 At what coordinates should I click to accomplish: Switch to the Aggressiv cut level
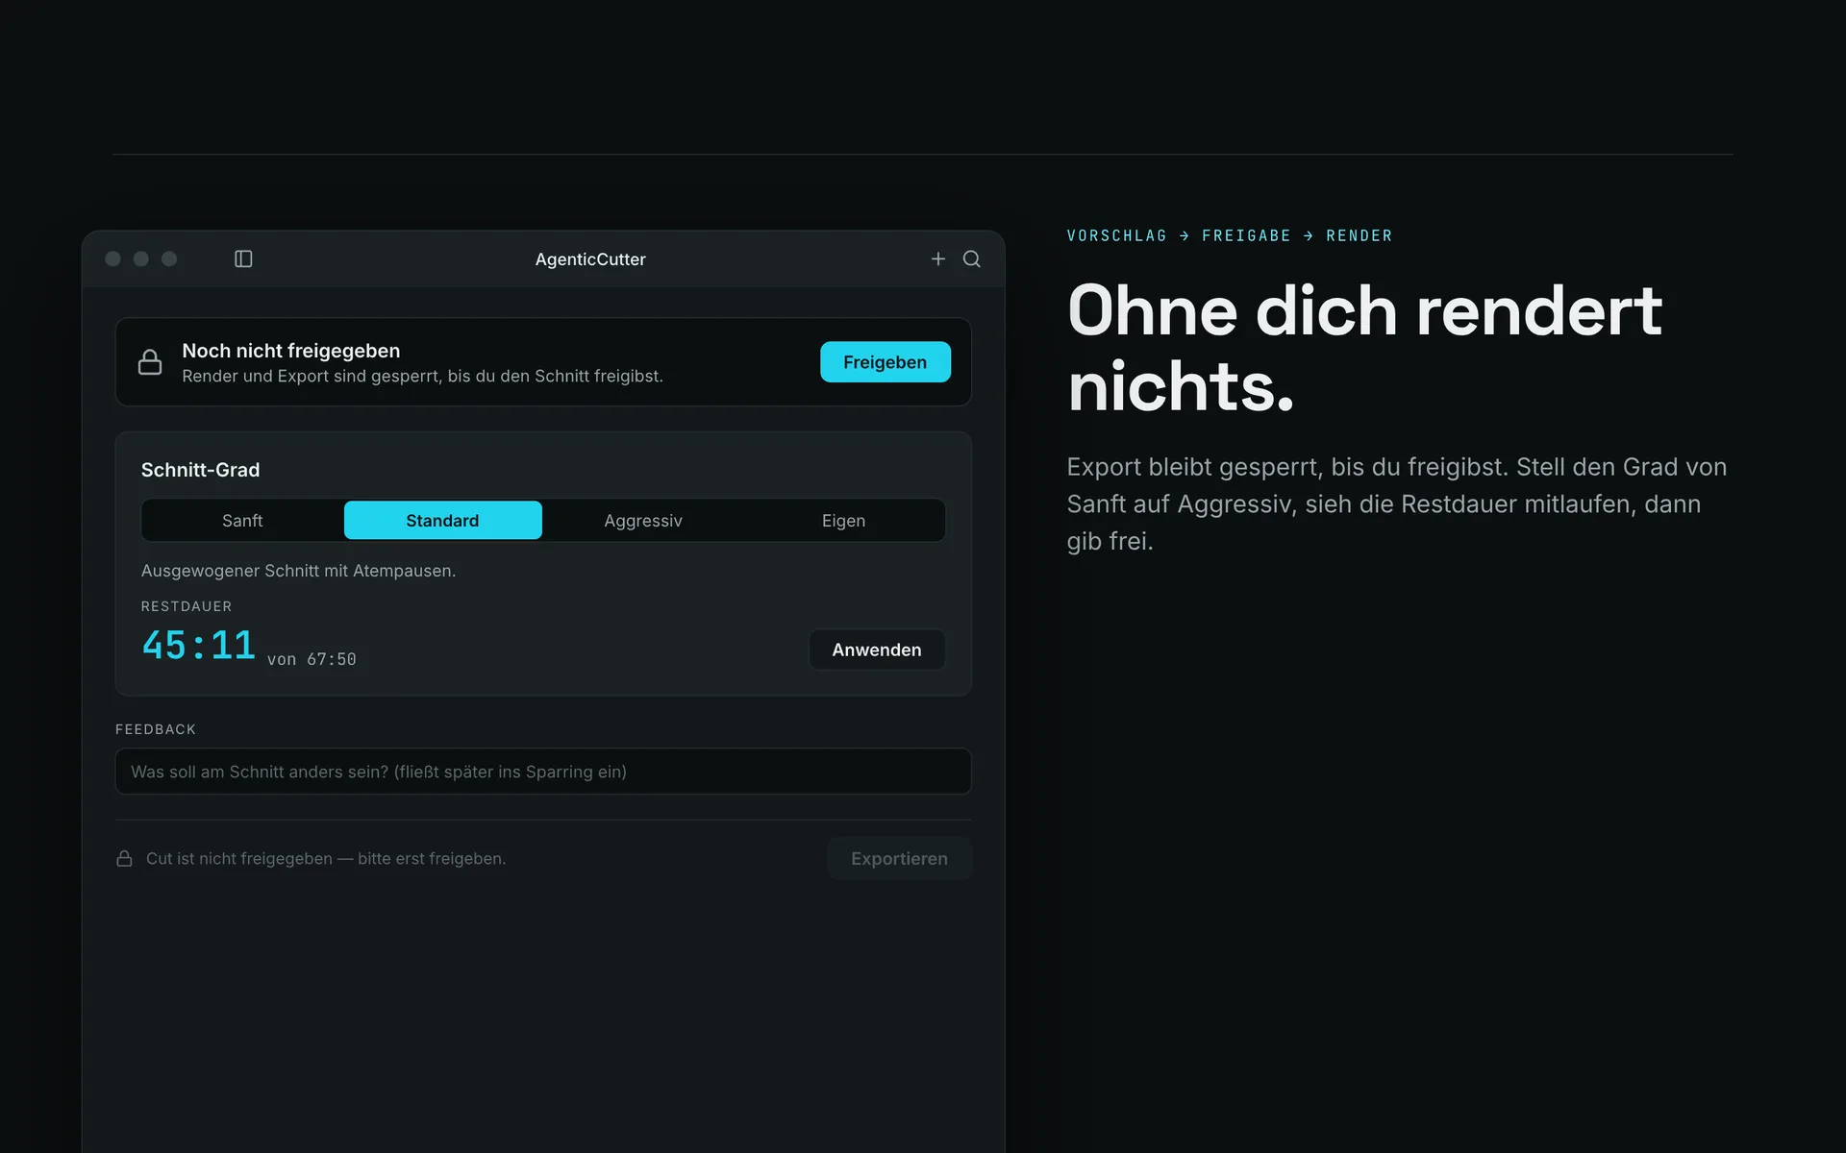click(643, 521)
